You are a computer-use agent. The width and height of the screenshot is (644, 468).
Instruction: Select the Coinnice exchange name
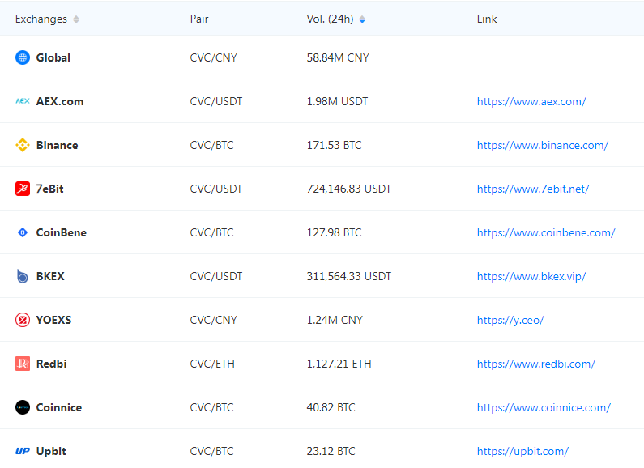coord(59,407)
